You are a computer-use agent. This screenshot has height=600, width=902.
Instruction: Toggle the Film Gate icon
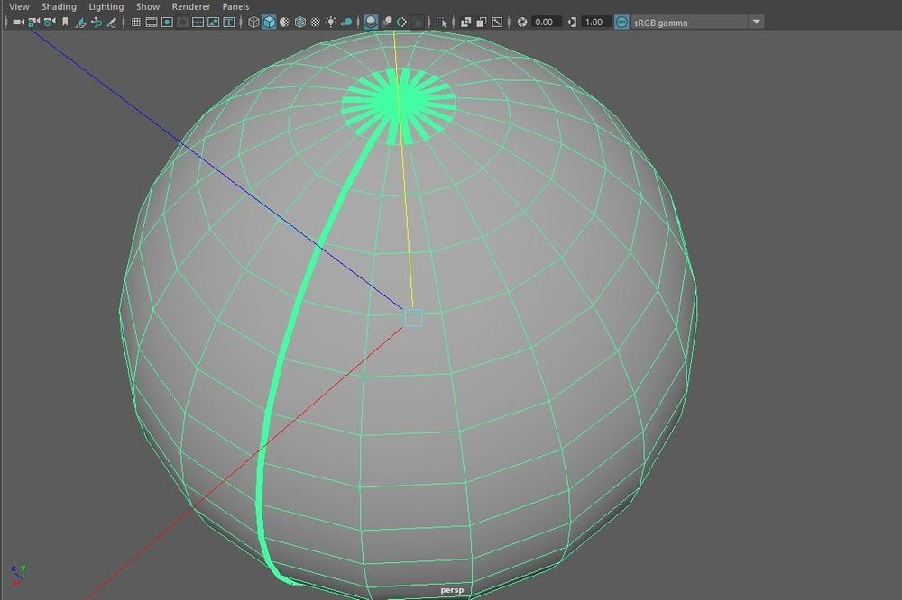coord(152,22)
